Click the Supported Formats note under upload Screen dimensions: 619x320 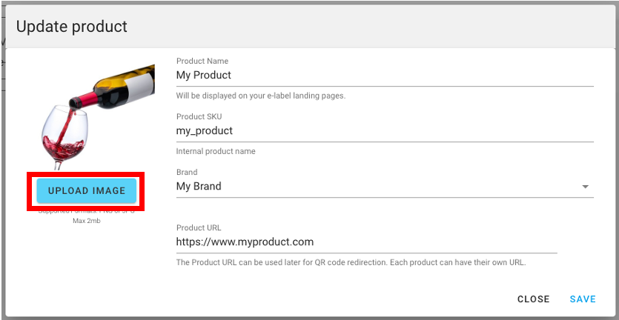[x=86, y=213]
